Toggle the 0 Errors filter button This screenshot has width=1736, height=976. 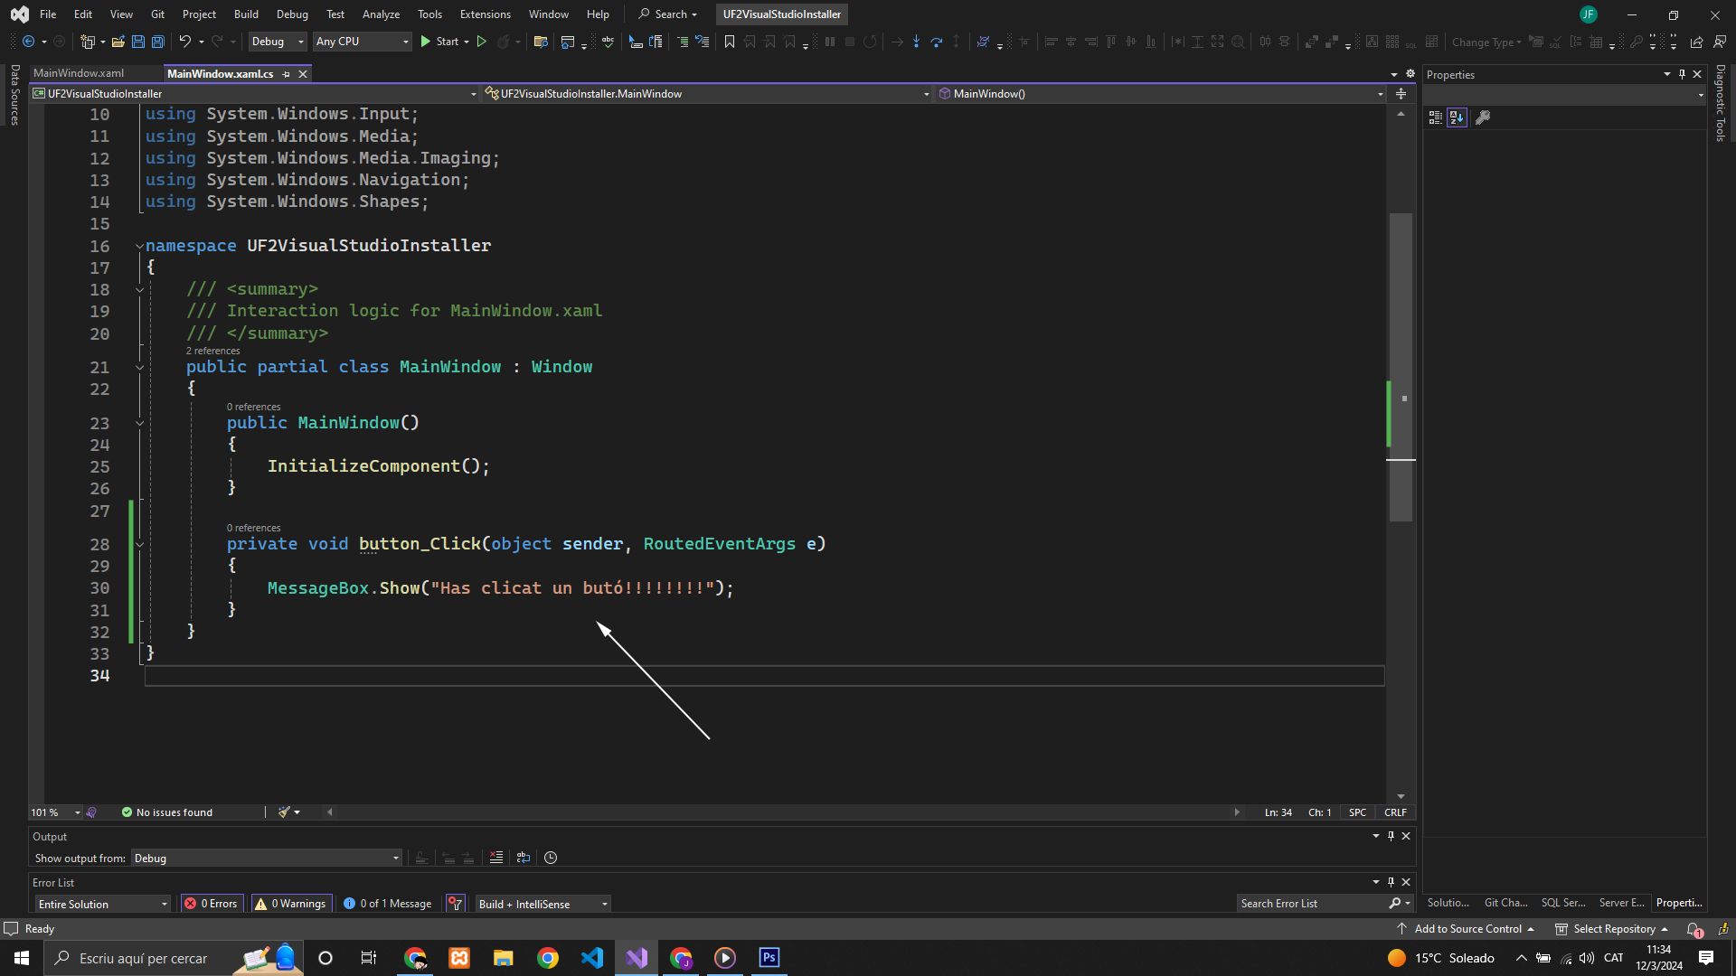point(212,904)
